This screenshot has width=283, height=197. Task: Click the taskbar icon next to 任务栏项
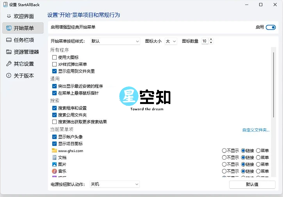pos(9,40)
